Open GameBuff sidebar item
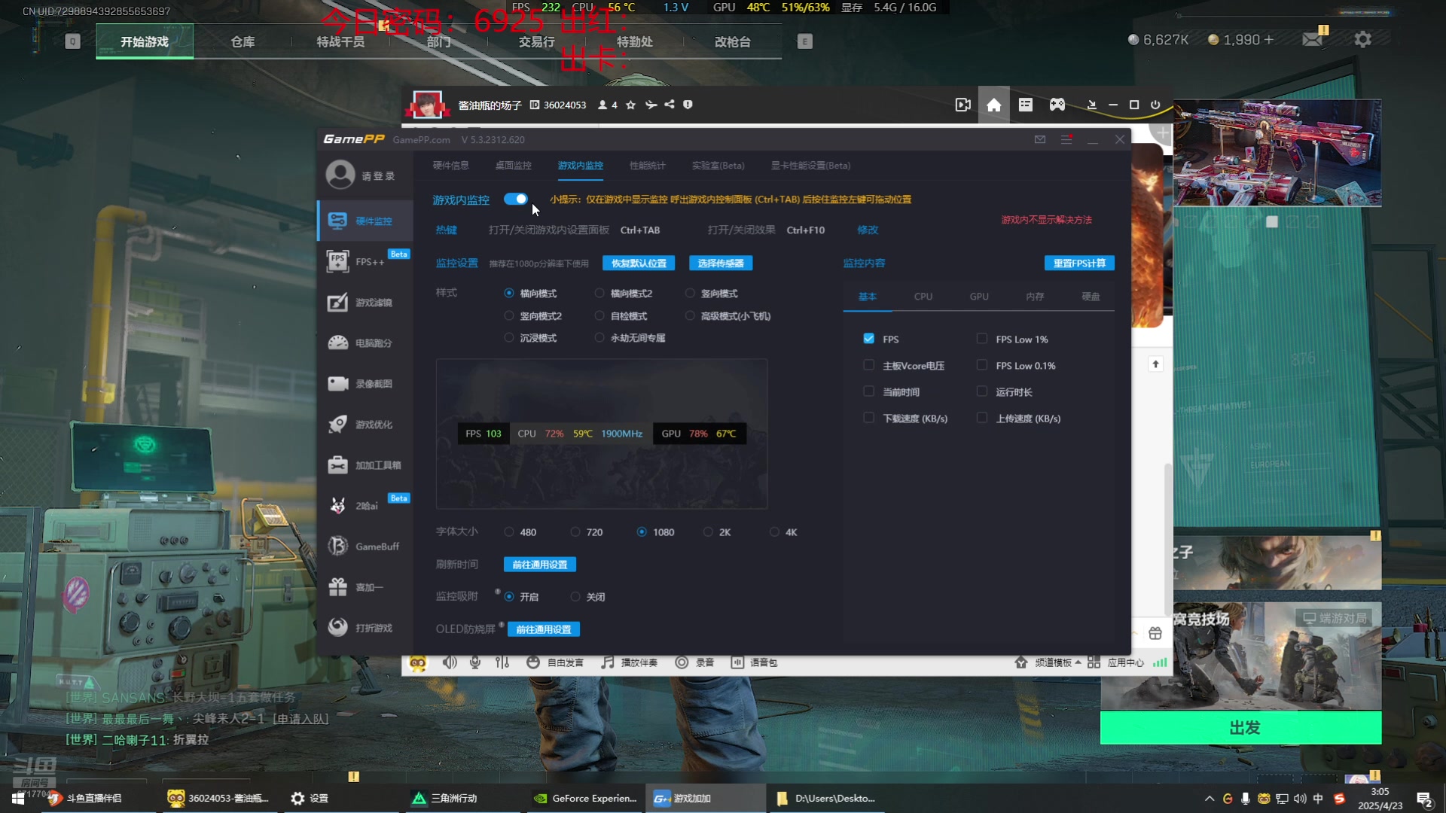Viewport: 1446px width, 813px height. (365, 546)
